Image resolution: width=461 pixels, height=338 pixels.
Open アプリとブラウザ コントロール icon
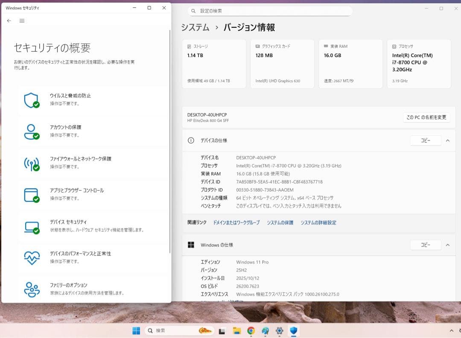point(31,194)
